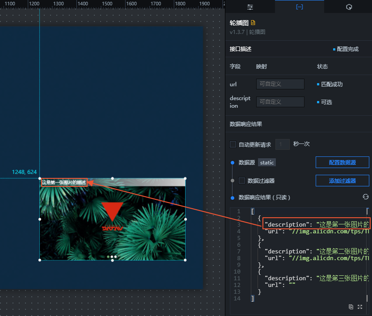Open the configuration settings tab icon
The height and width of the screenshot is (316, 372).
[x=250, y=7]
